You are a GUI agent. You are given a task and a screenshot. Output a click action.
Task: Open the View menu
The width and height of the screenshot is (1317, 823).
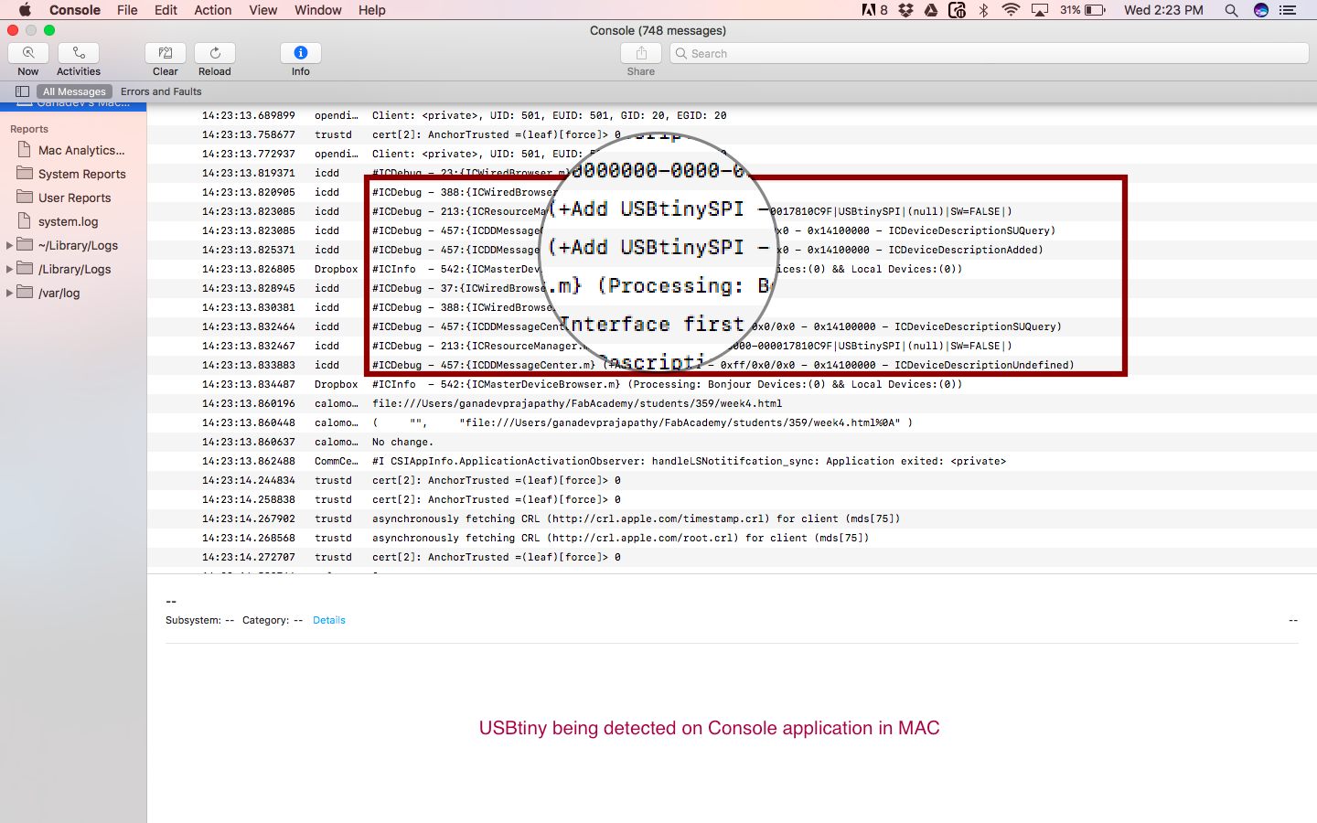coord(262,10)
